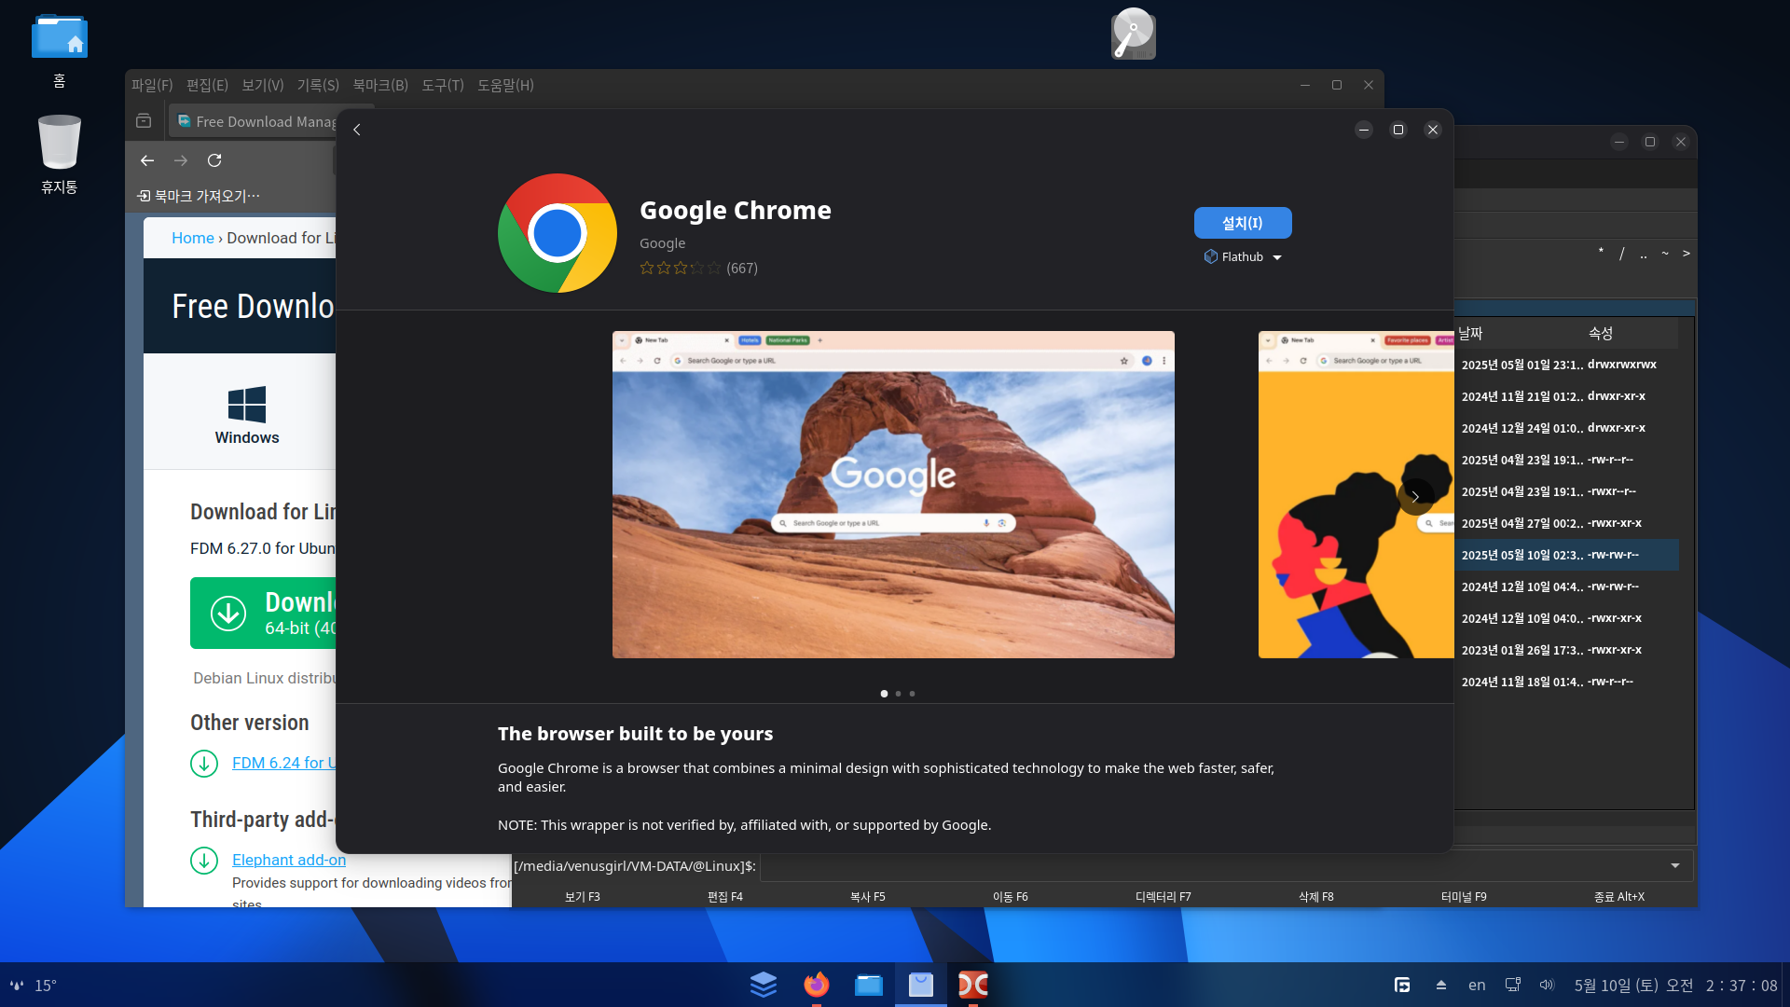The height and width of the screenshot is (1007, 1790).
Task: Click the volume icon in system tray
Action: [x=1547, y=986]
